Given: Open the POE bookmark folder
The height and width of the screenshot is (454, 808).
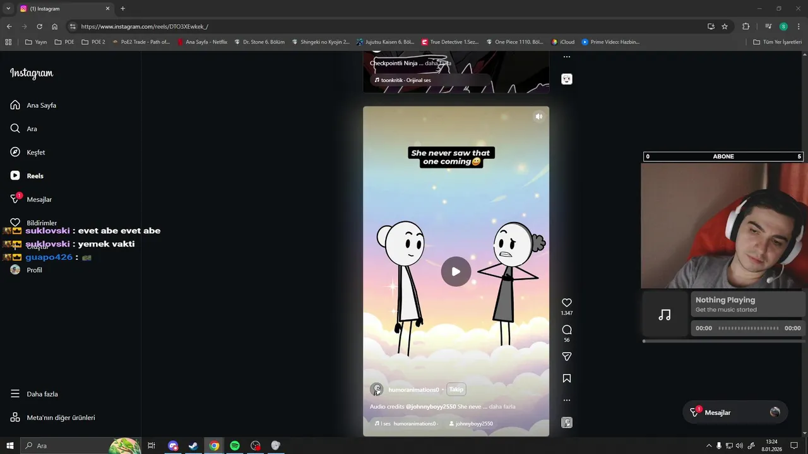Looking at the screenshot, I should point(64,42).
